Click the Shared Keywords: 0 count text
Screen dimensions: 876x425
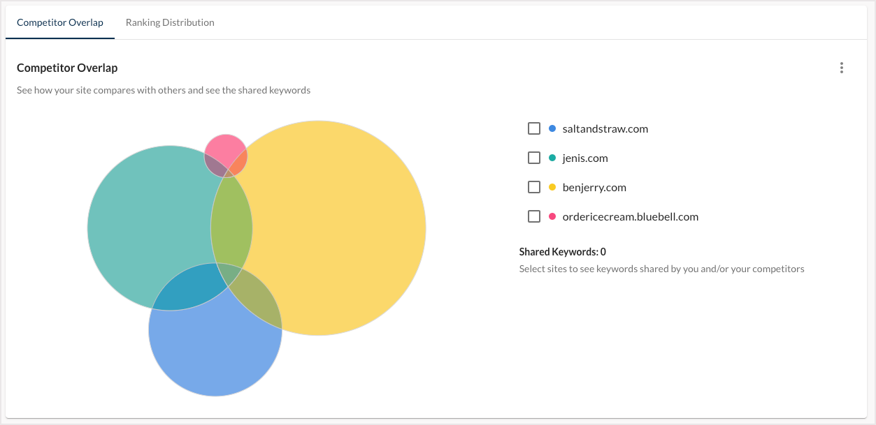[563, 251]
